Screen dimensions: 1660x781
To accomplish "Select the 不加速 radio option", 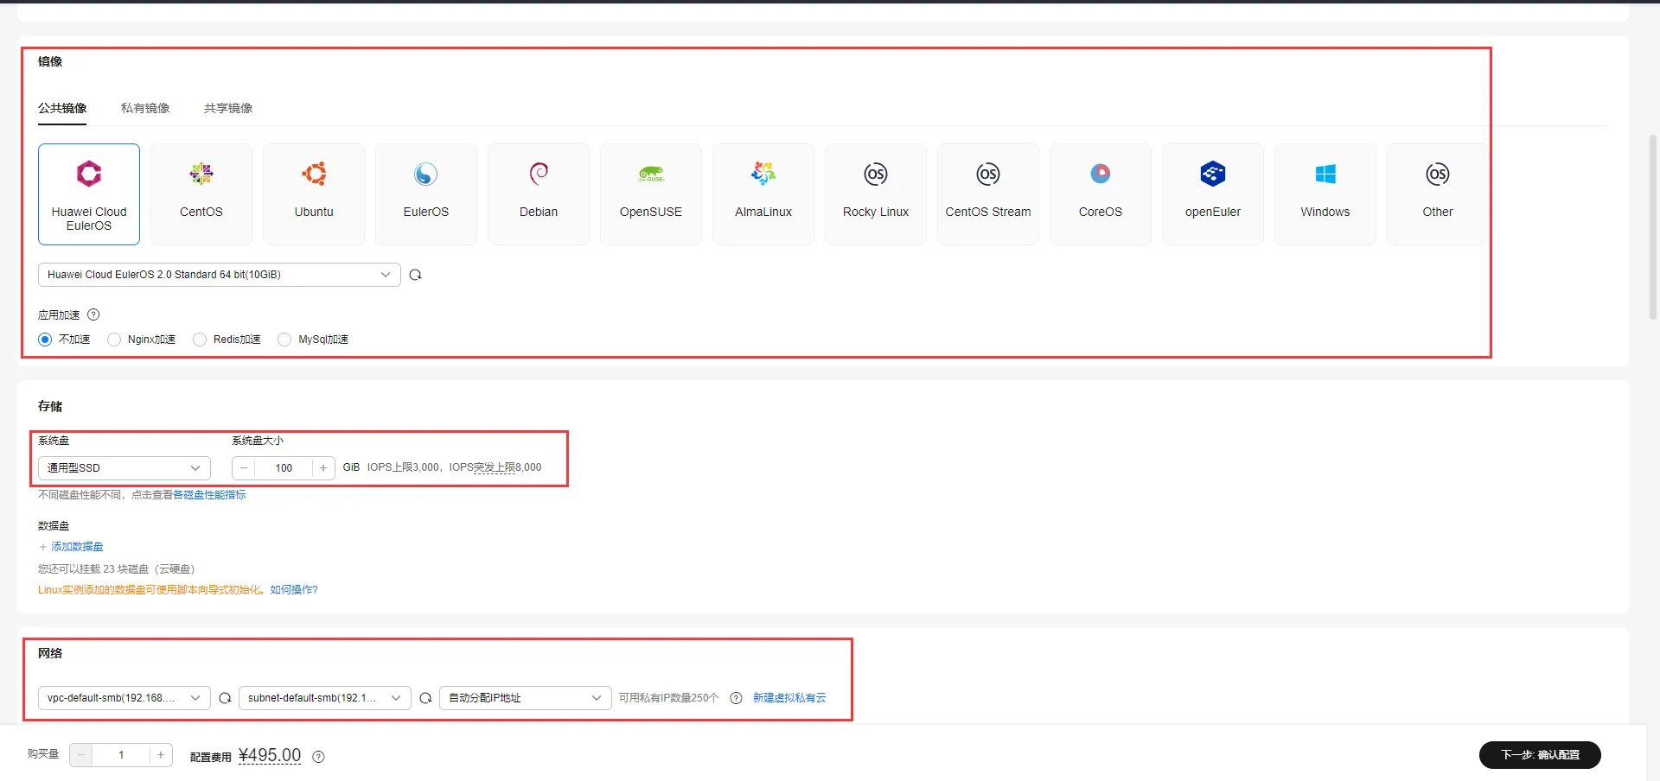I will coord(45,340).
